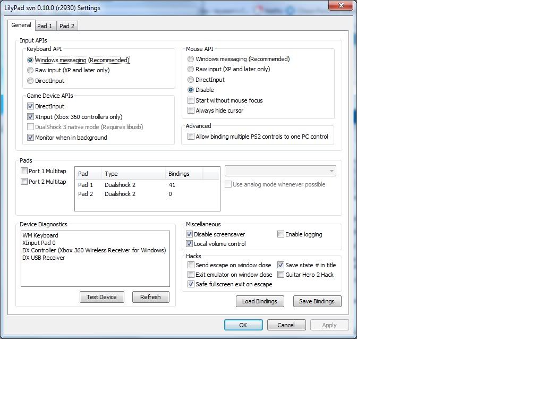Select Raw input for Keyboard API

point(30,70)
